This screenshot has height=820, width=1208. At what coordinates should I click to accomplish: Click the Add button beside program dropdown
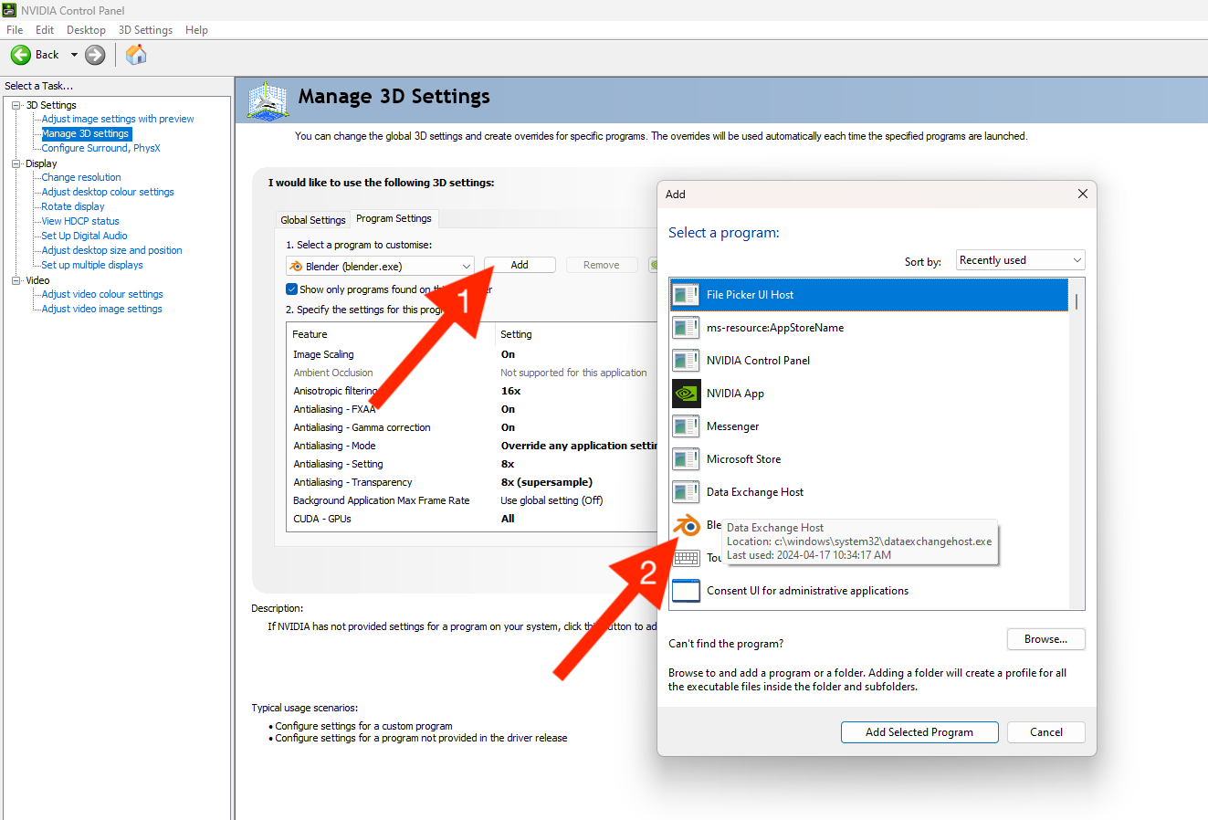(x=520, y=265)
